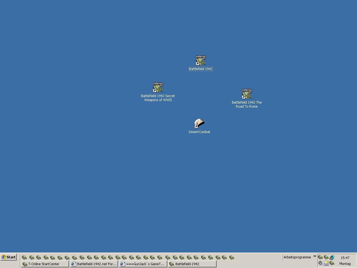Activate the Battlefield-1942.net Forum browser window
The height and width of the screenshot is (268, 357).
[94, 264]
